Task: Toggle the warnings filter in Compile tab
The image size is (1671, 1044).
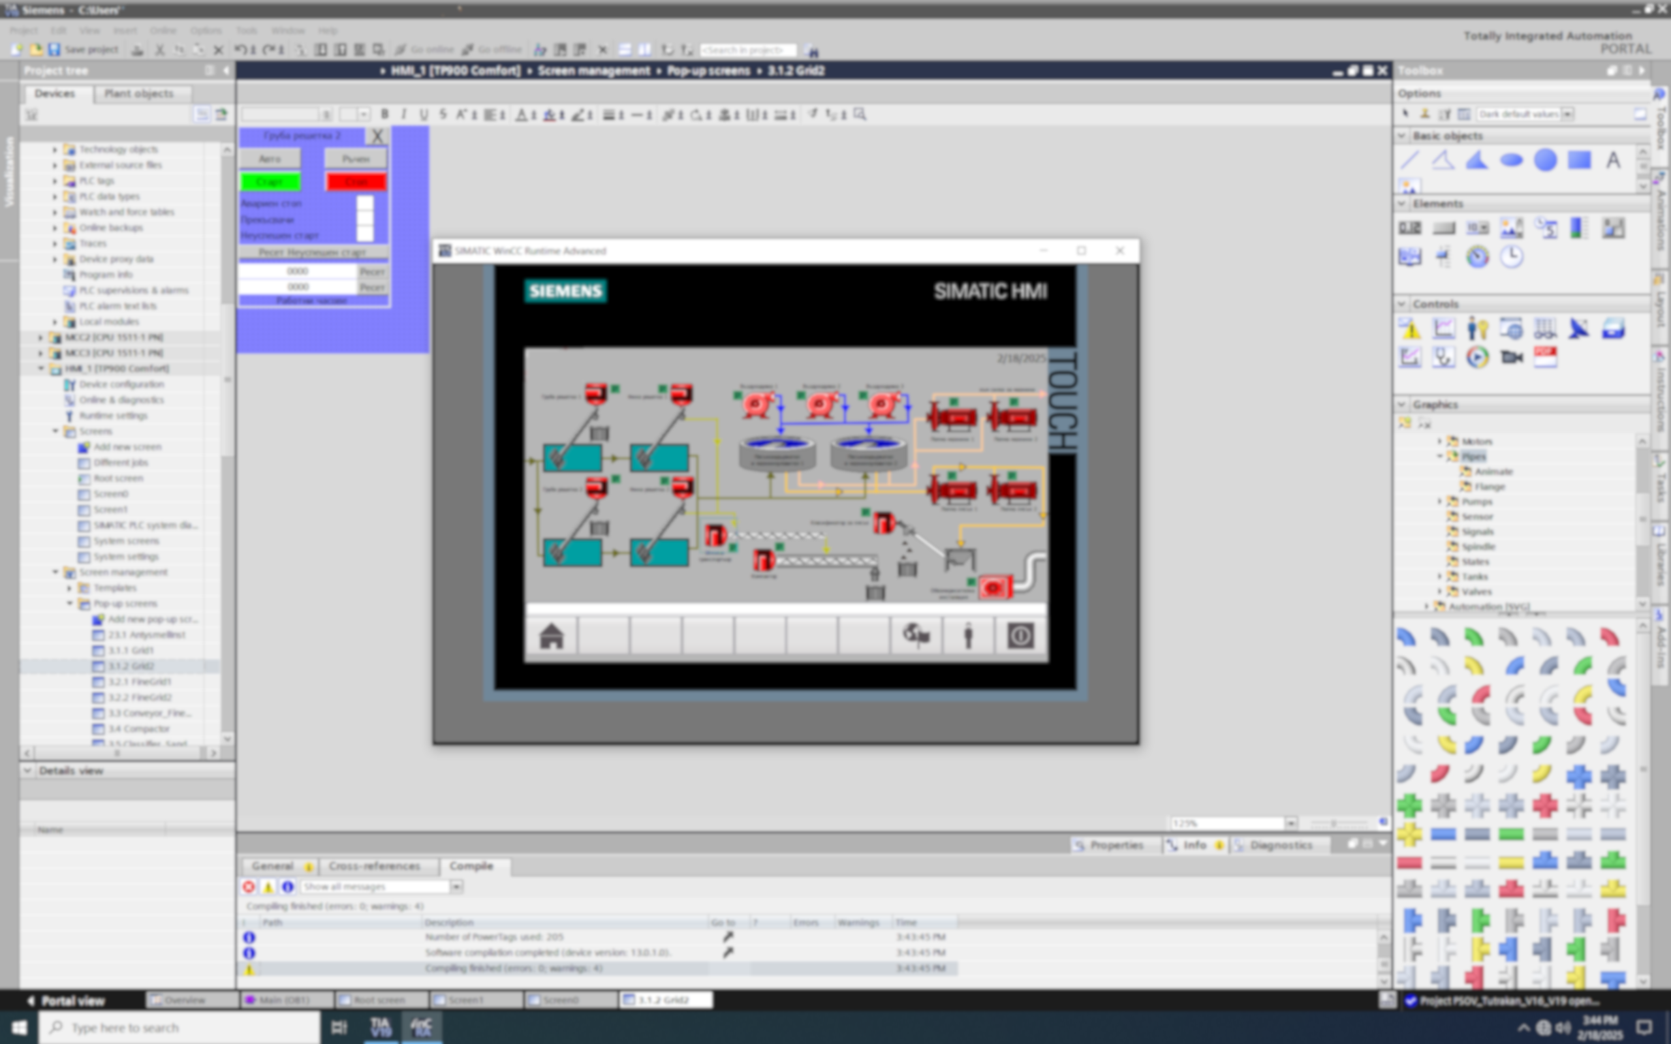Action: point(268,887)
